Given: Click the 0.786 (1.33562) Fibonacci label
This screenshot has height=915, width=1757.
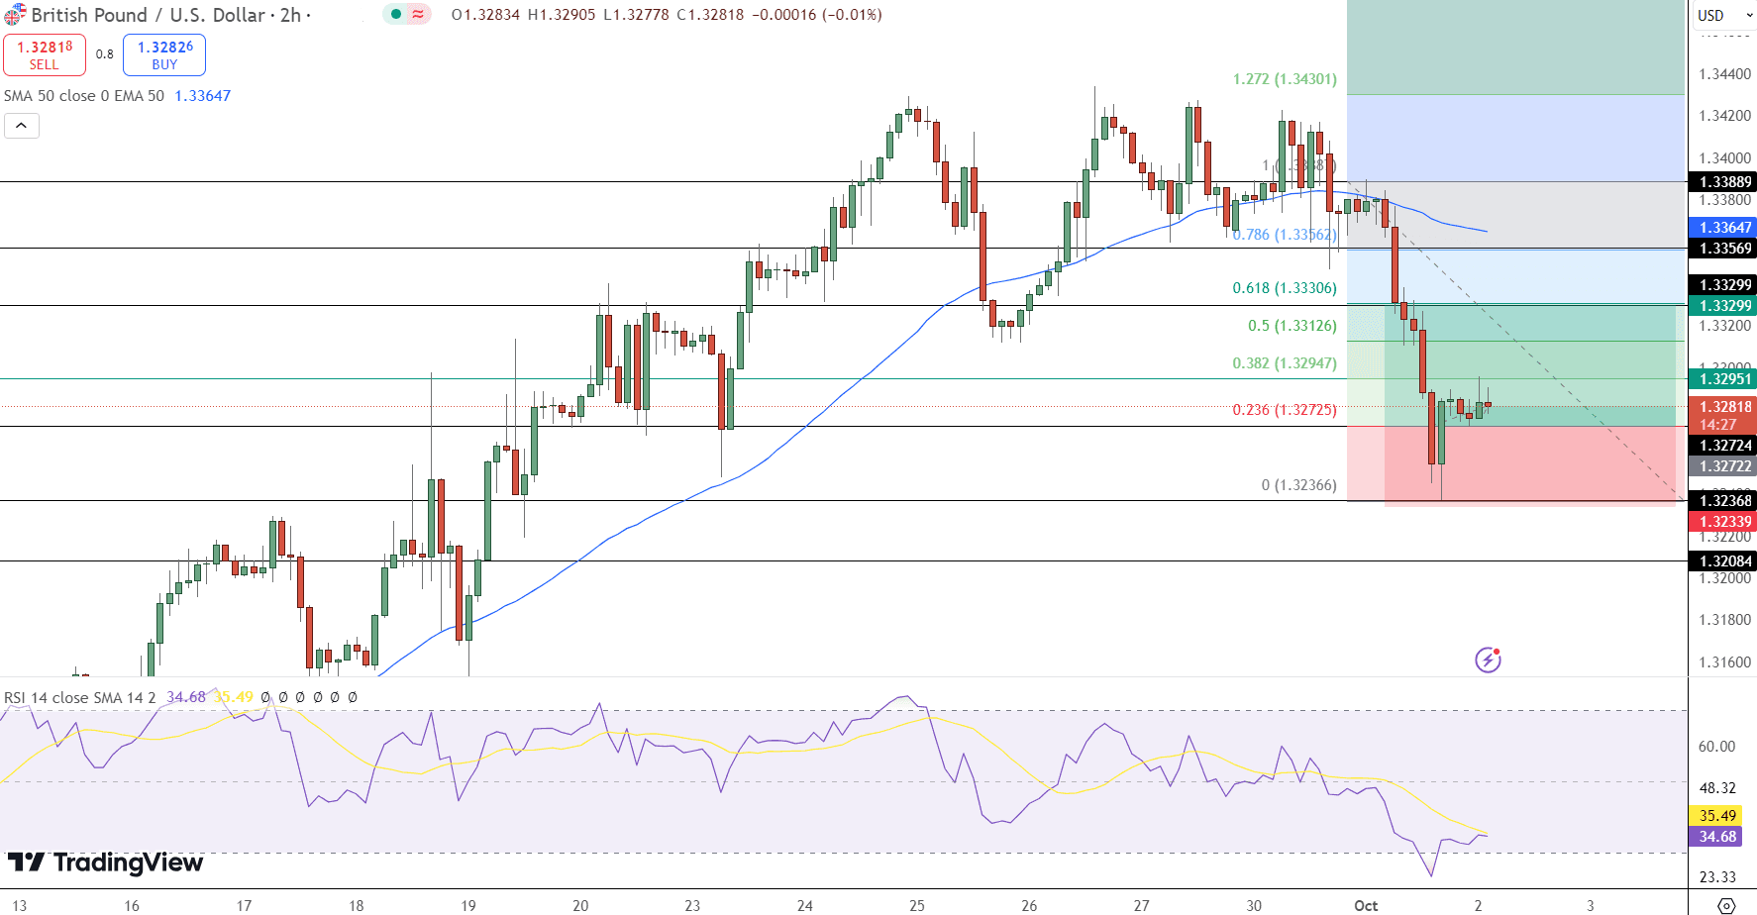Looking at the screenshot, I should coord(1285,235).
